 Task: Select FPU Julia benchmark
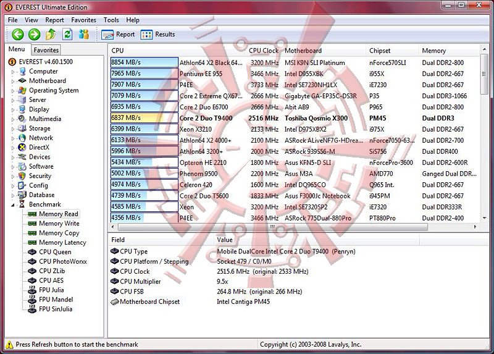pyautogui.click(x=51, y=290)
